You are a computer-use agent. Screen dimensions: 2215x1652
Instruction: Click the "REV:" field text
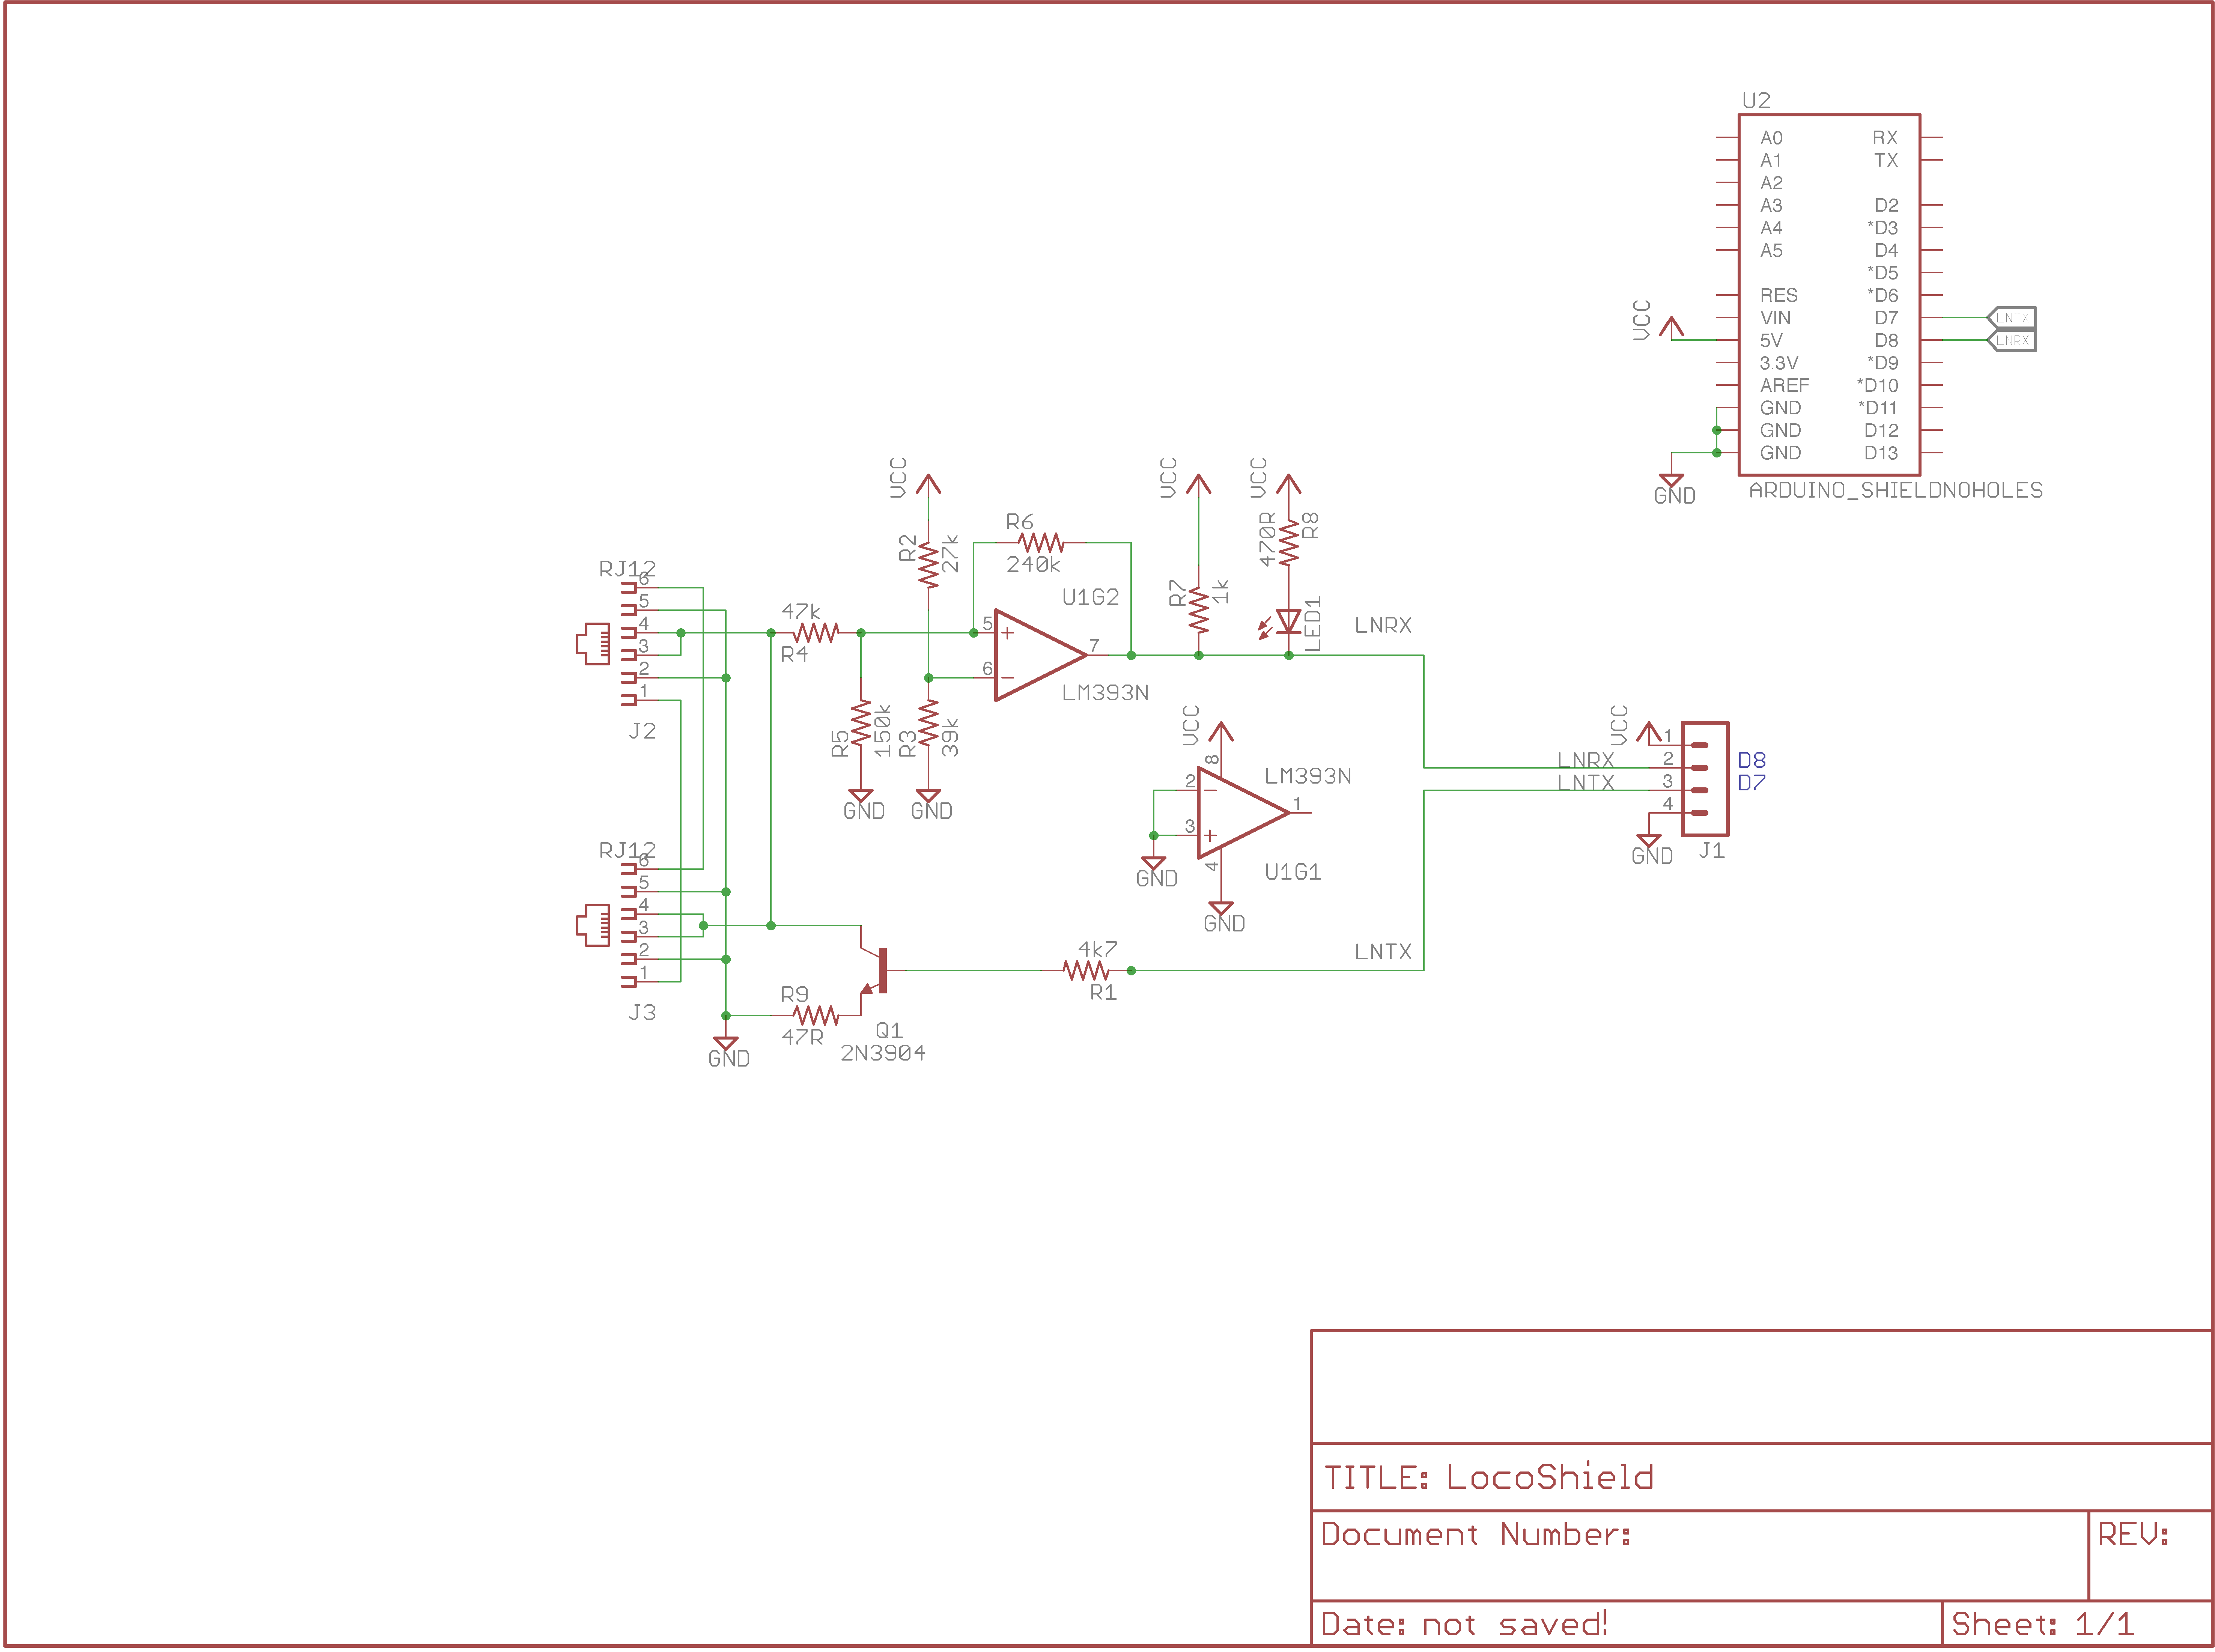coord(2133,1535)
